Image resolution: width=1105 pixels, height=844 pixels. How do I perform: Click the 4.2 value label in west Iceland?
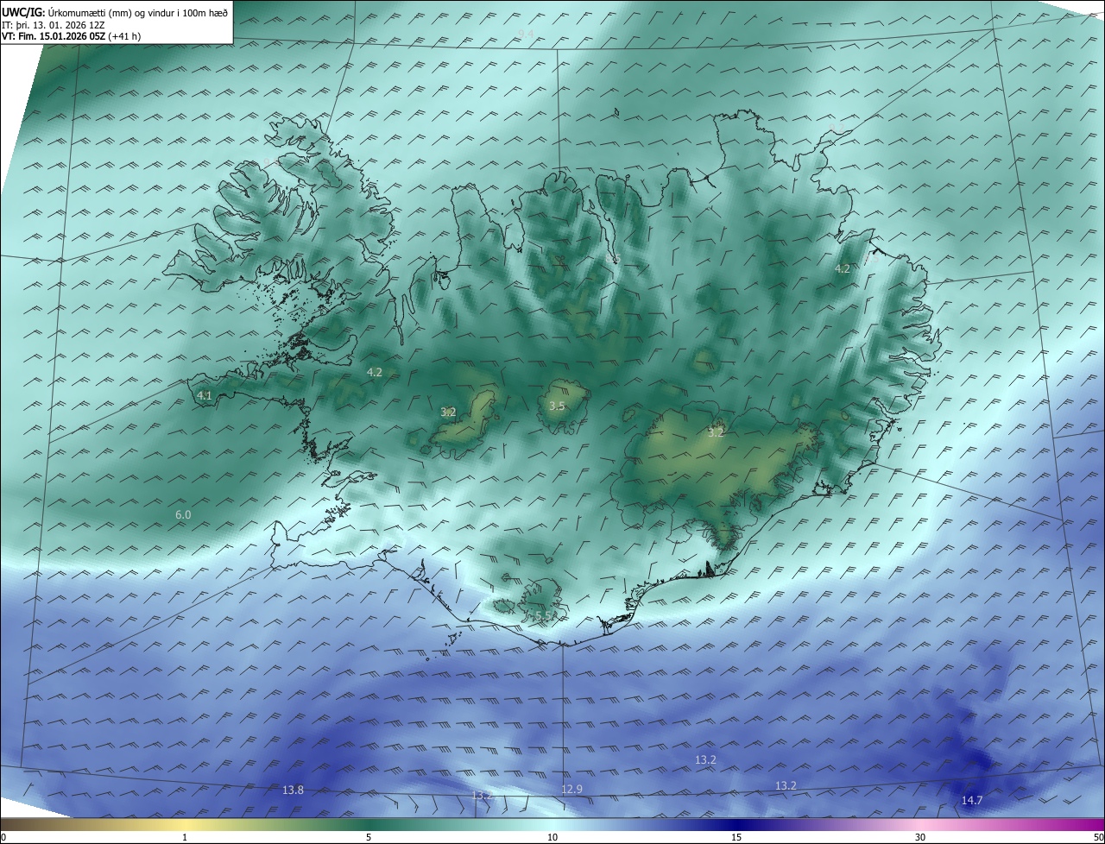[x=375, y=373]
